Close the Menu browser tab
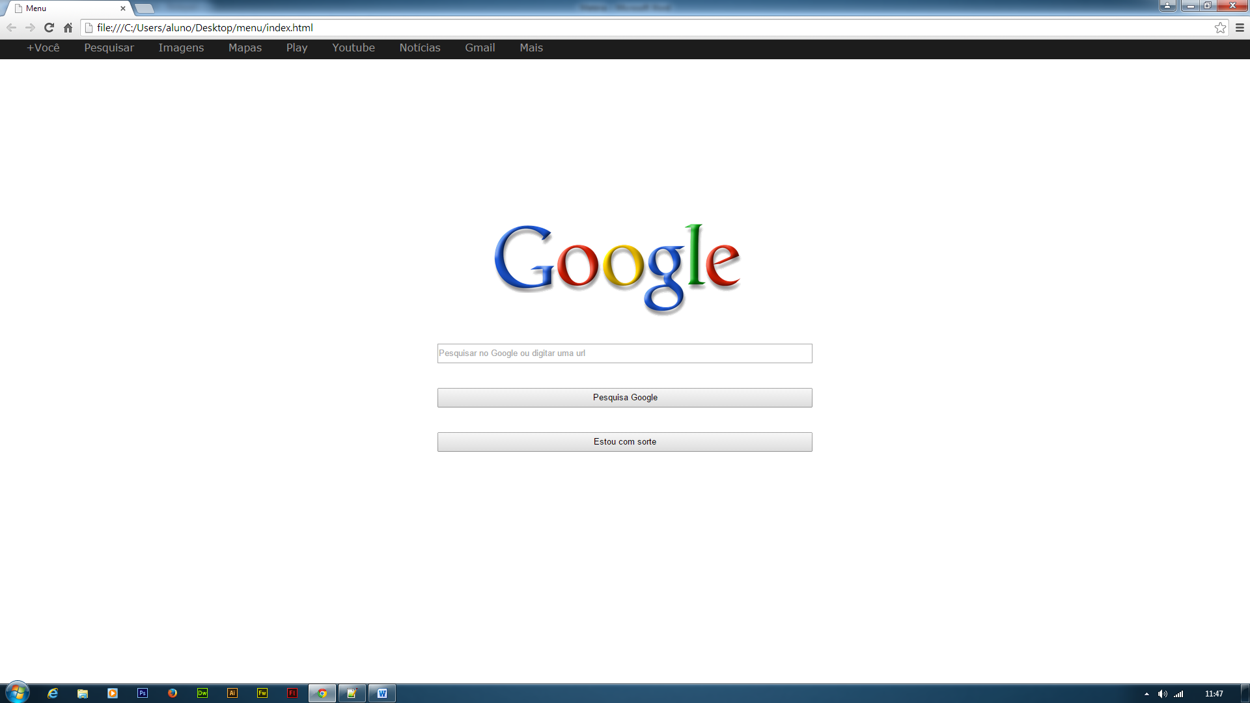1250x703 pixels. coord(123,8)
